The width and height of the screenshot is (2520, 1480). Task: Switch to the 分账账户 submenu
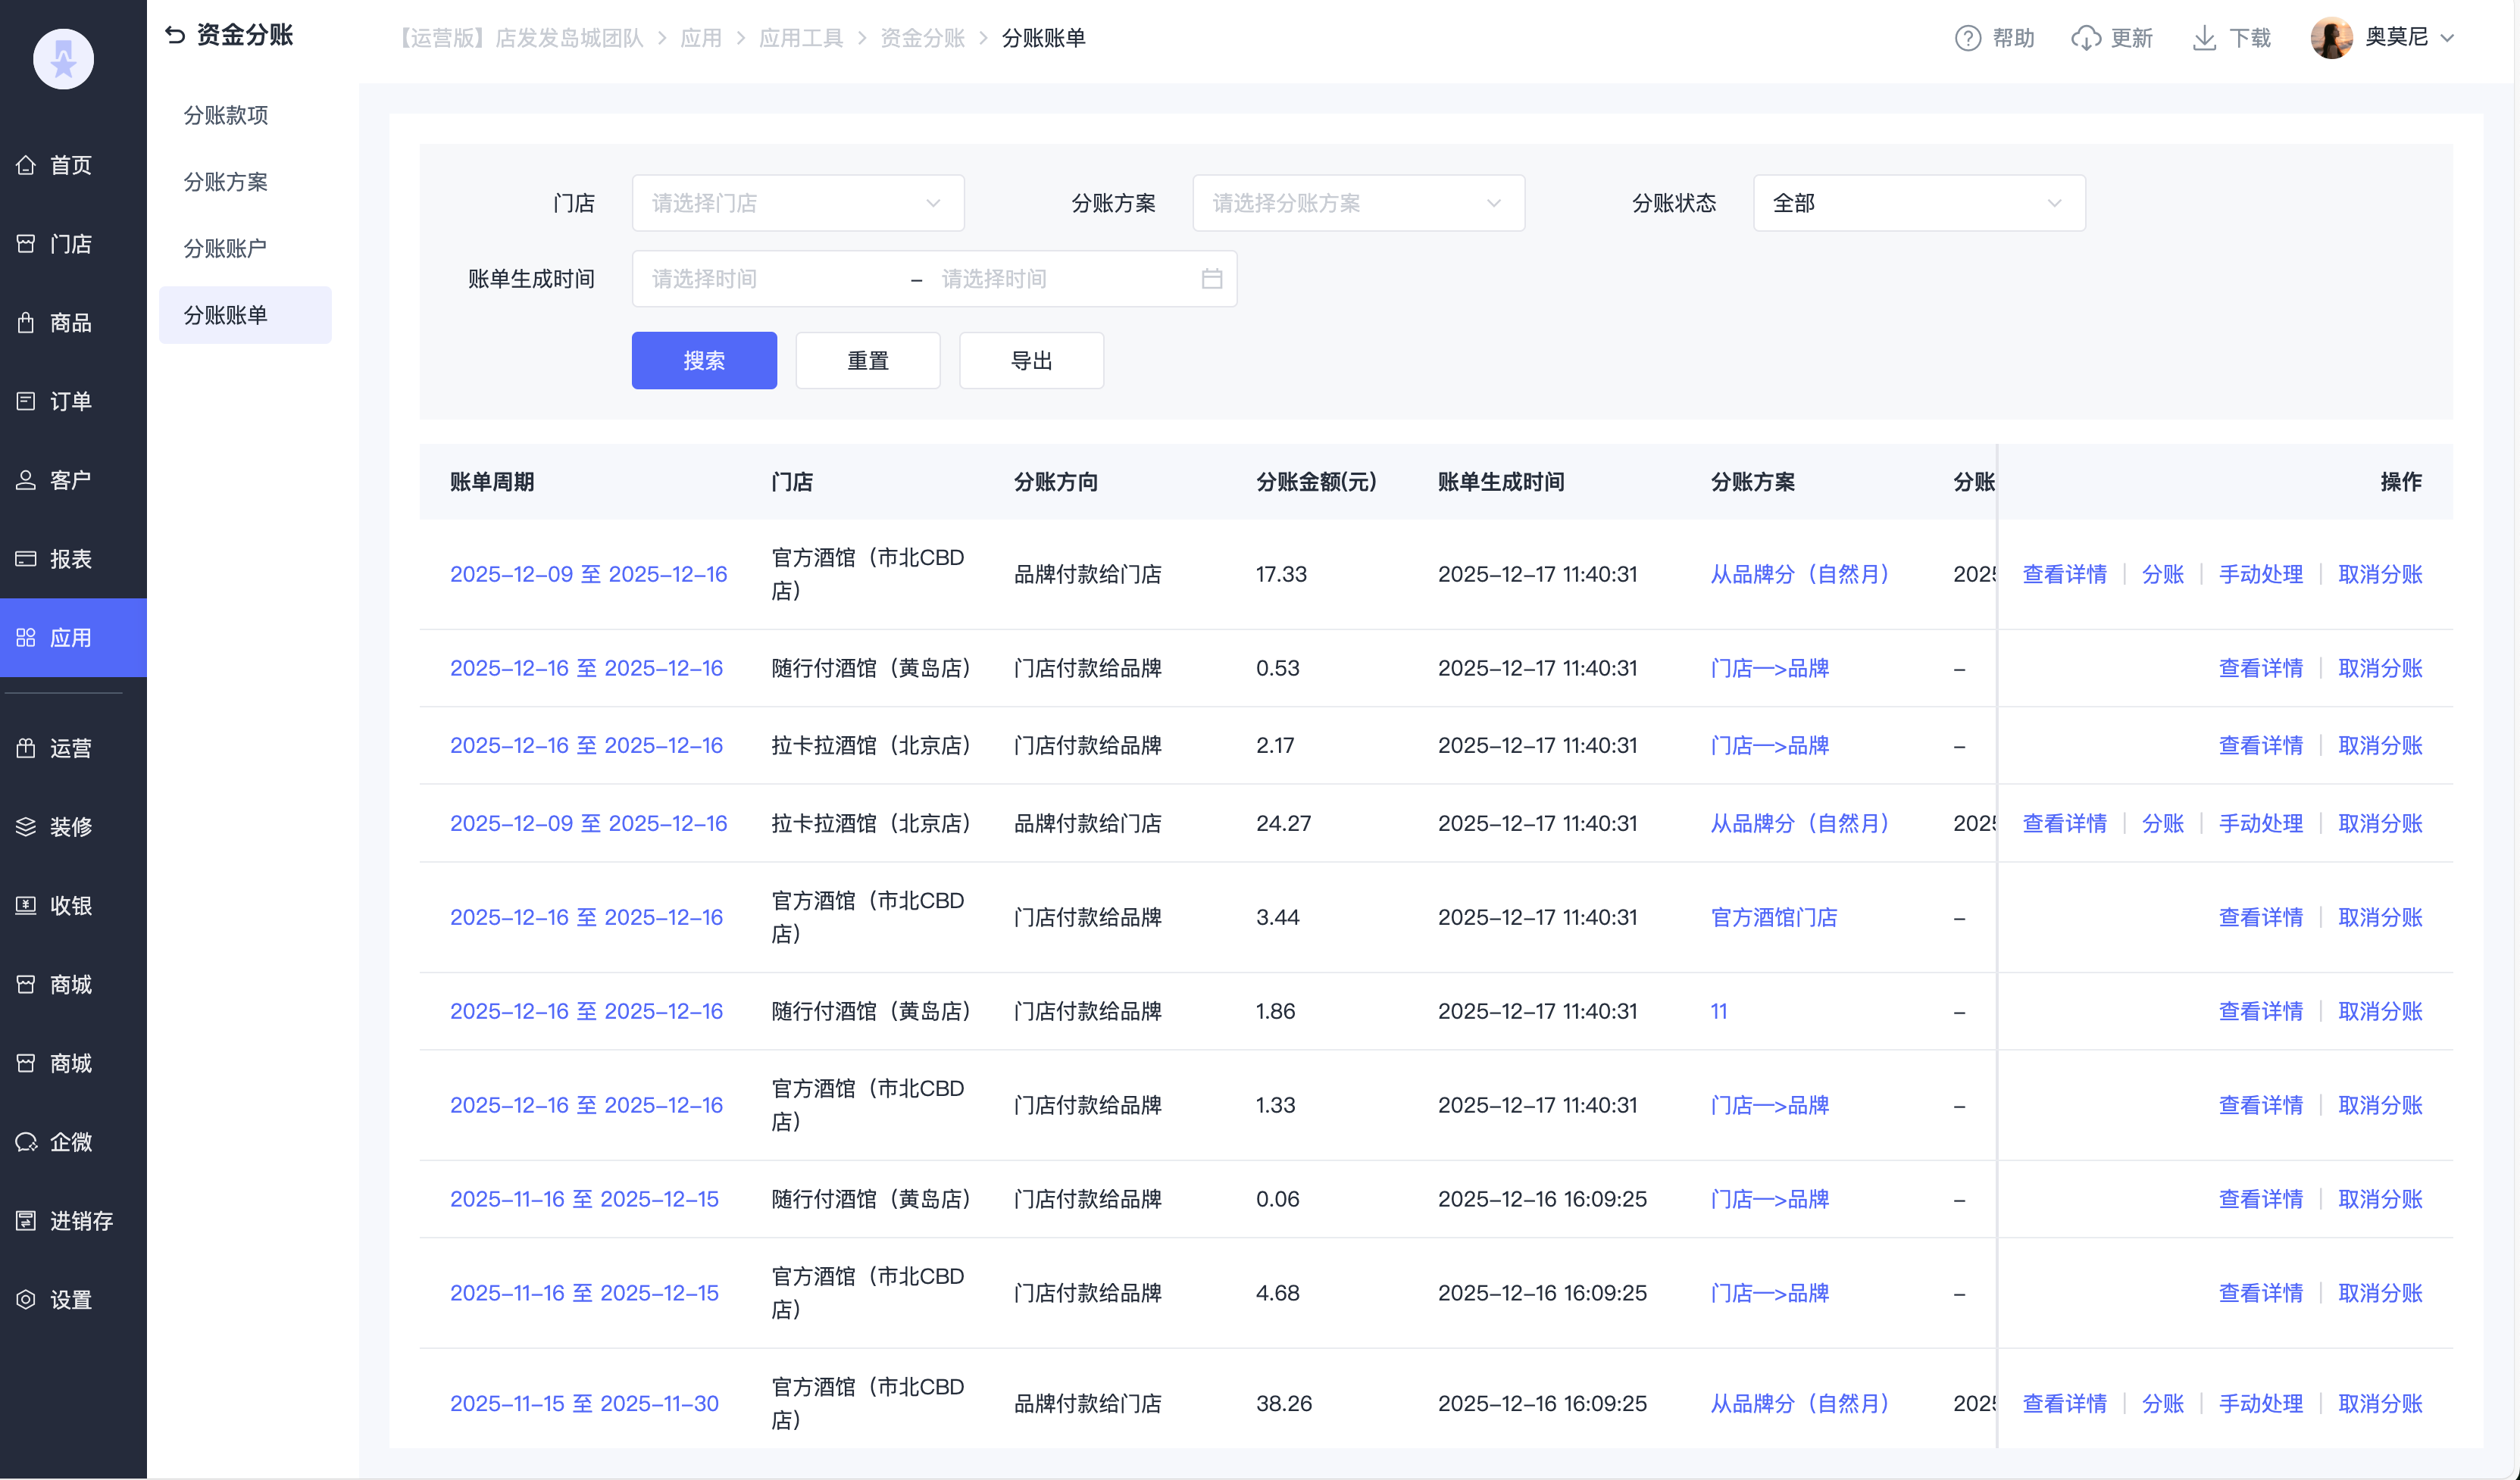pos(226,248)
